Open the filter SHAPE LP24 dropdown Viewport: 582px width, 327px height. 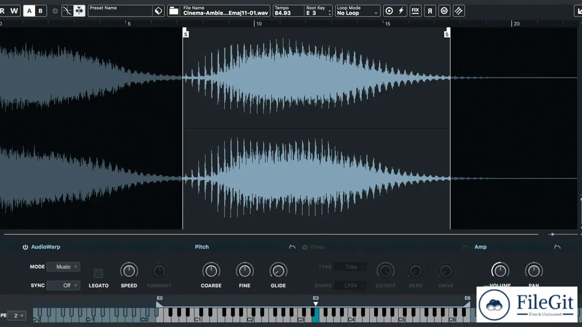coord(351,285)
